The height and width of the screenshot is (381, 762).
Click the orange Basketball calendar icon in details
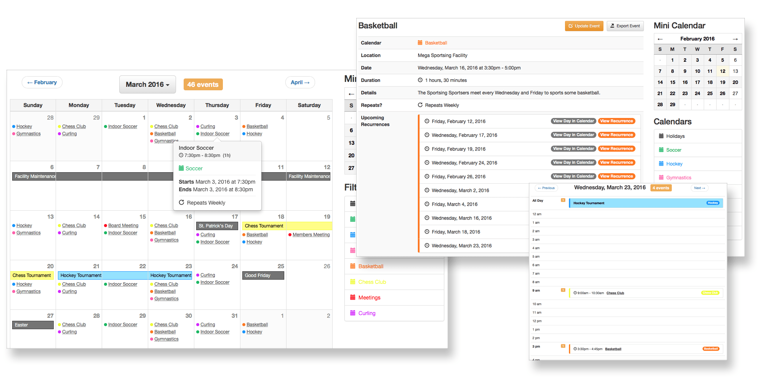point(420,43)
